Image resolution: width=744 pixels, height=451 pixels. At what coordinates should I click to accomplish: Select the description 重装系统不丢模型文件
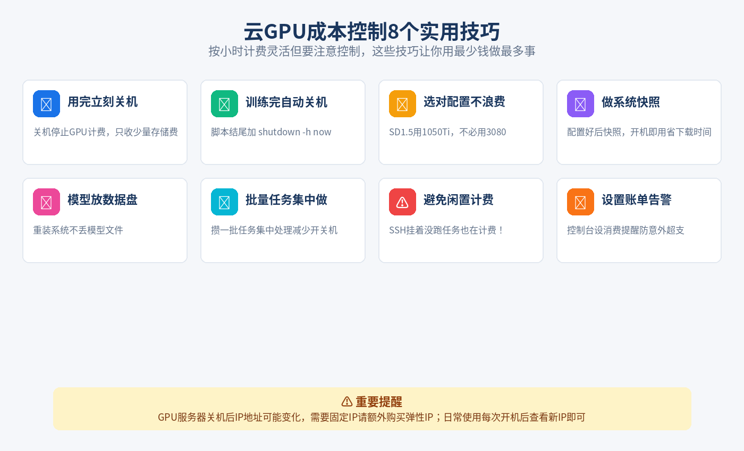(x=78, y=230)
